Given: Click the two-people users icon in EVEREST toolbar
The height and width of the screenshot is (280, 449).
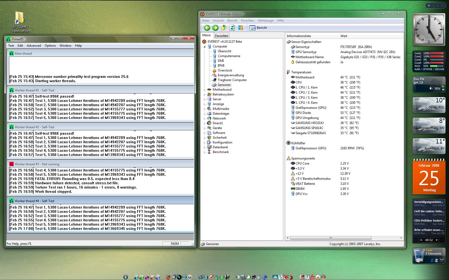Looking at the screenshot, I should point(241,28).
